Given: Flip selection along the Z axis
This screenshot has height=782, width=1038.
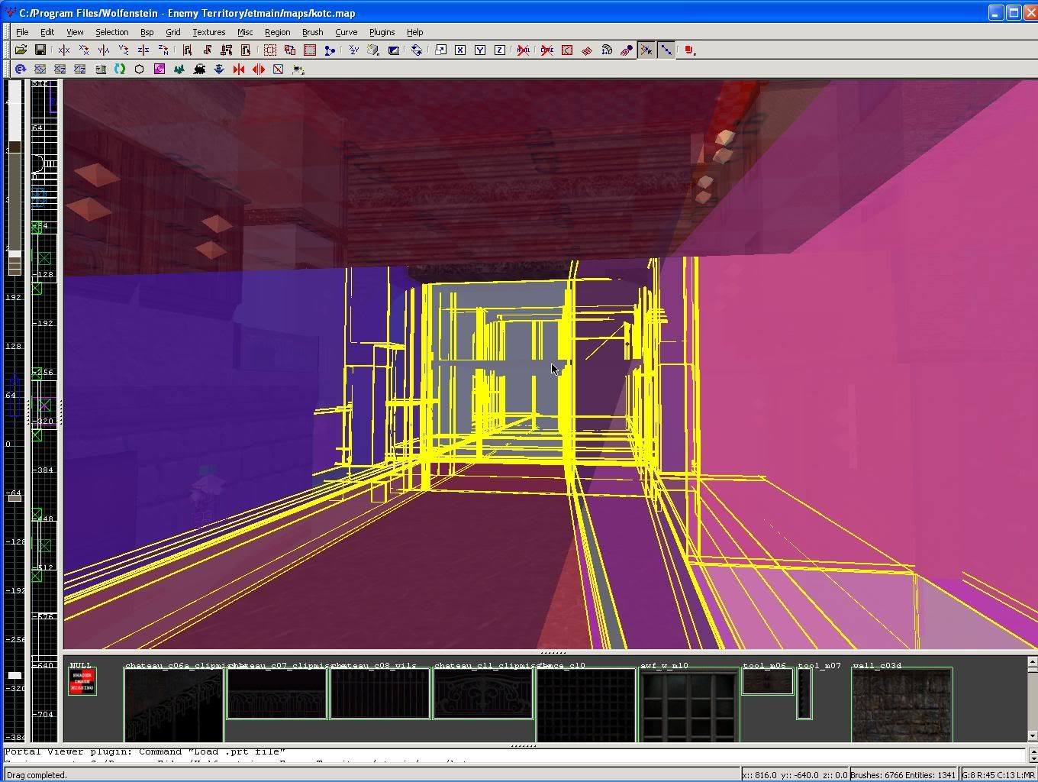Looking at the screenshot, I should point(143,50).
